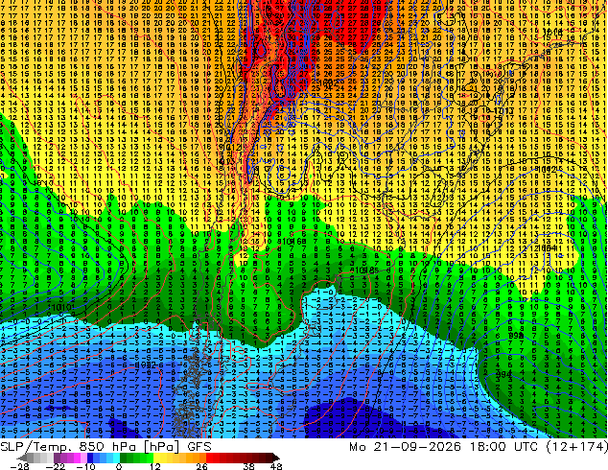Click the SLP/Temp. 850 hPa title text
The image size is (608, 470).
click(x=68, y=447)
